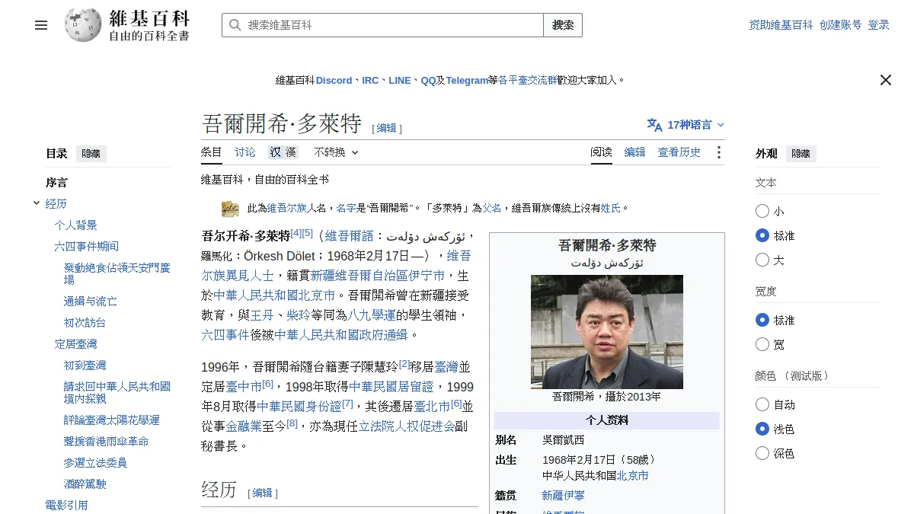914x514 pixels.
Task: Click the language translation icon
Action: (654, 125)
